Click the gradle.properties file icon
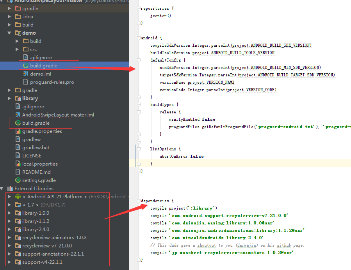 point(18,131)
